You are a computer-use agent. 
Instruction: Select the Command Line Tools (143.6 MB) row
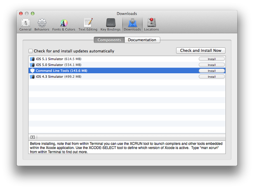(x=127, y=71)
